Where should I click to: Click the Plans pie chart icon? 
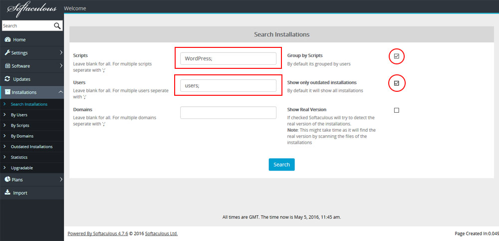[x=7, y=180]
